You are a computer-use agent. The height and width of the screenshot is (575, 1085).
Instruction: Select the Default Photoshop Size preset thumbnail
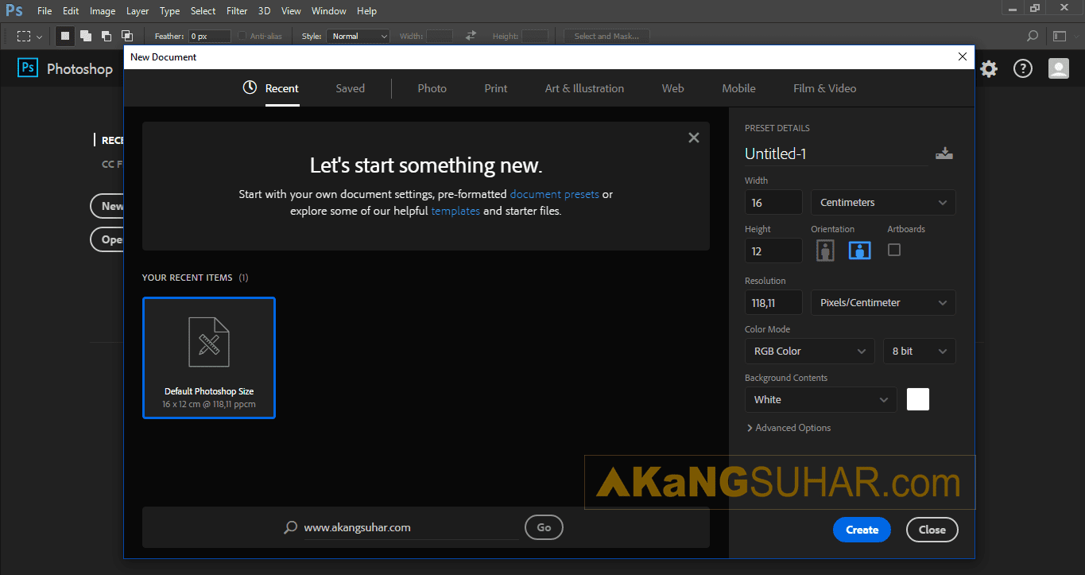click(x=209, y=358)
